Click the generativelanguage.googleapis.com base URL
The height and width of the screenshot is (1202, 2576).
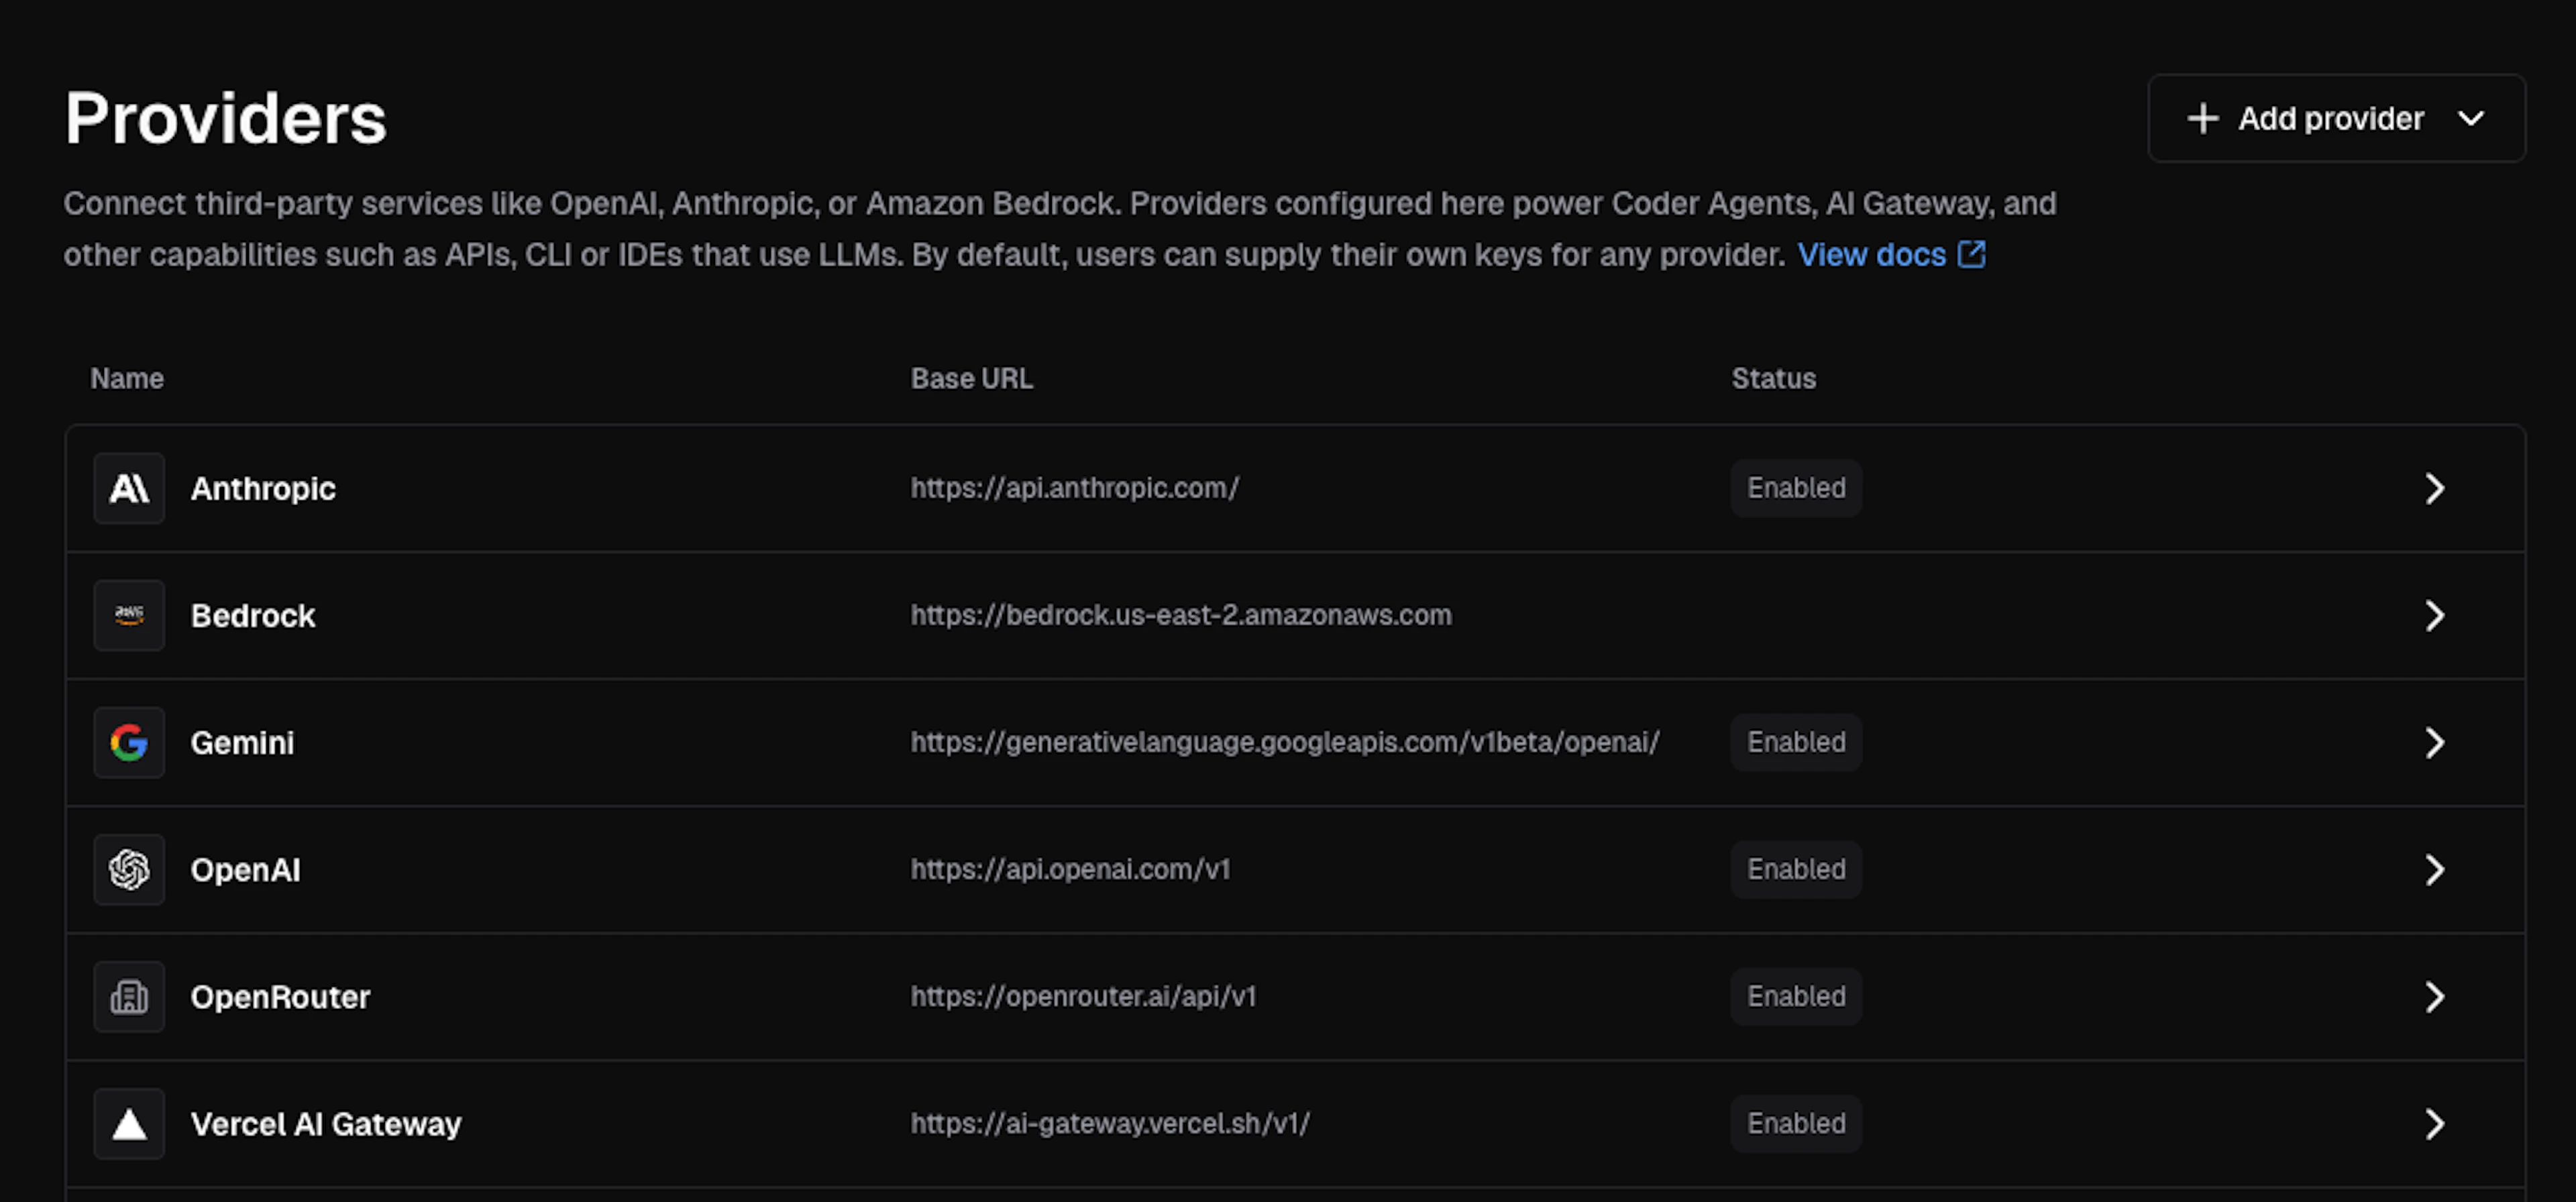[1285, 742]
